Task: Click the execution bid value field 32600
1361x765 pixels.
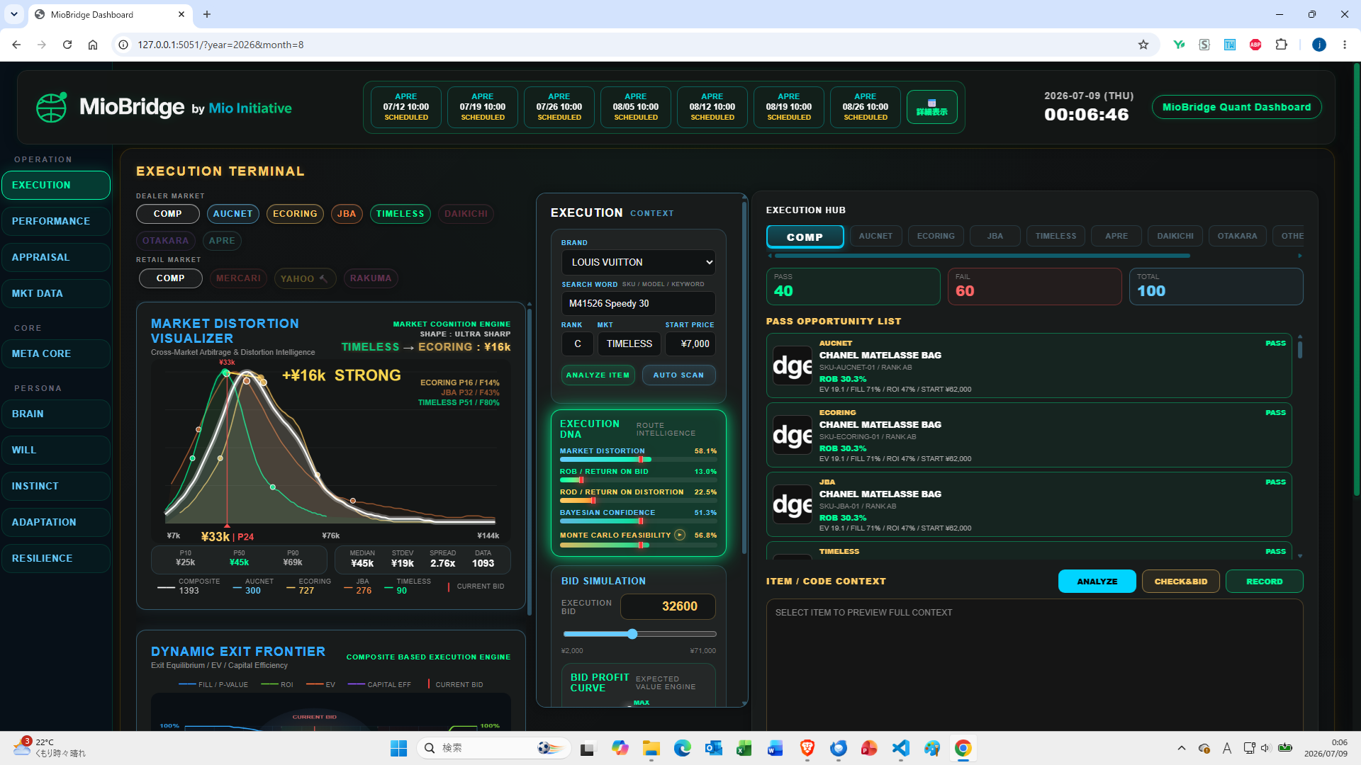Action: coord(668,606)
